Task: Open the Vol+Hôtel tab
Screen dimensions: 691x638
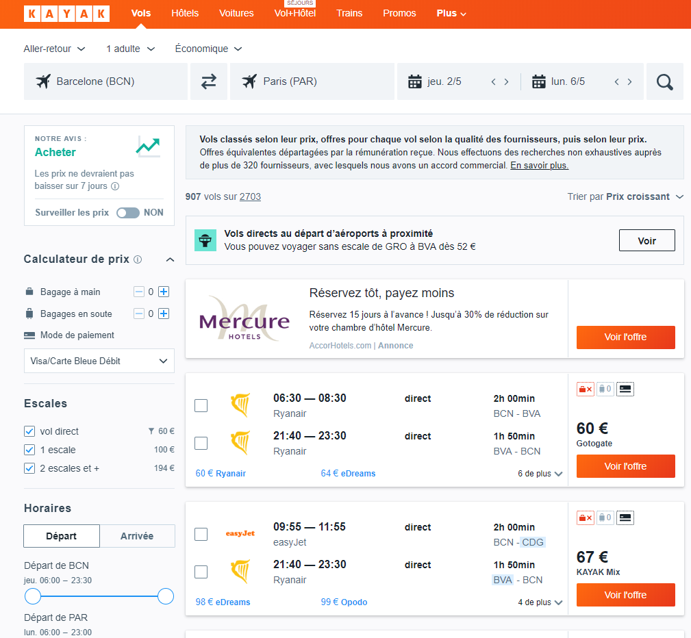Action: (295, 13)
